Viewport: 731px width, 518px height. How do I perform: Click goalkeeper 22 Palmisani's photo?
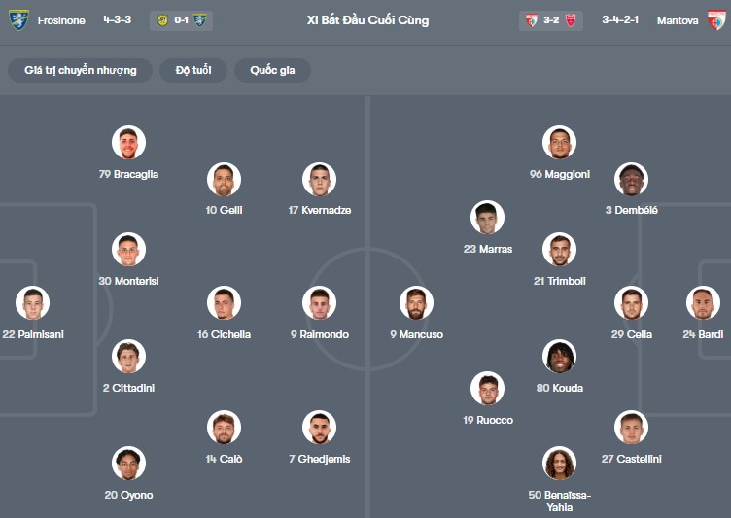point(33,302)
